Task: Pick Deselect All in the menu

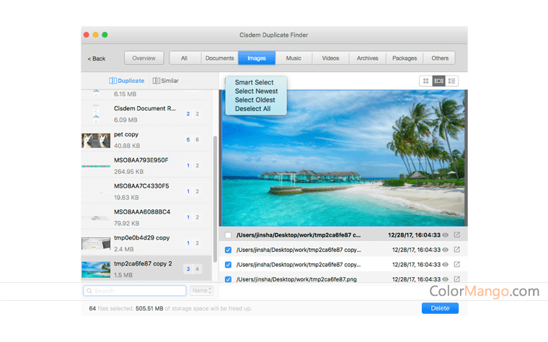Action: click(252, 108)
